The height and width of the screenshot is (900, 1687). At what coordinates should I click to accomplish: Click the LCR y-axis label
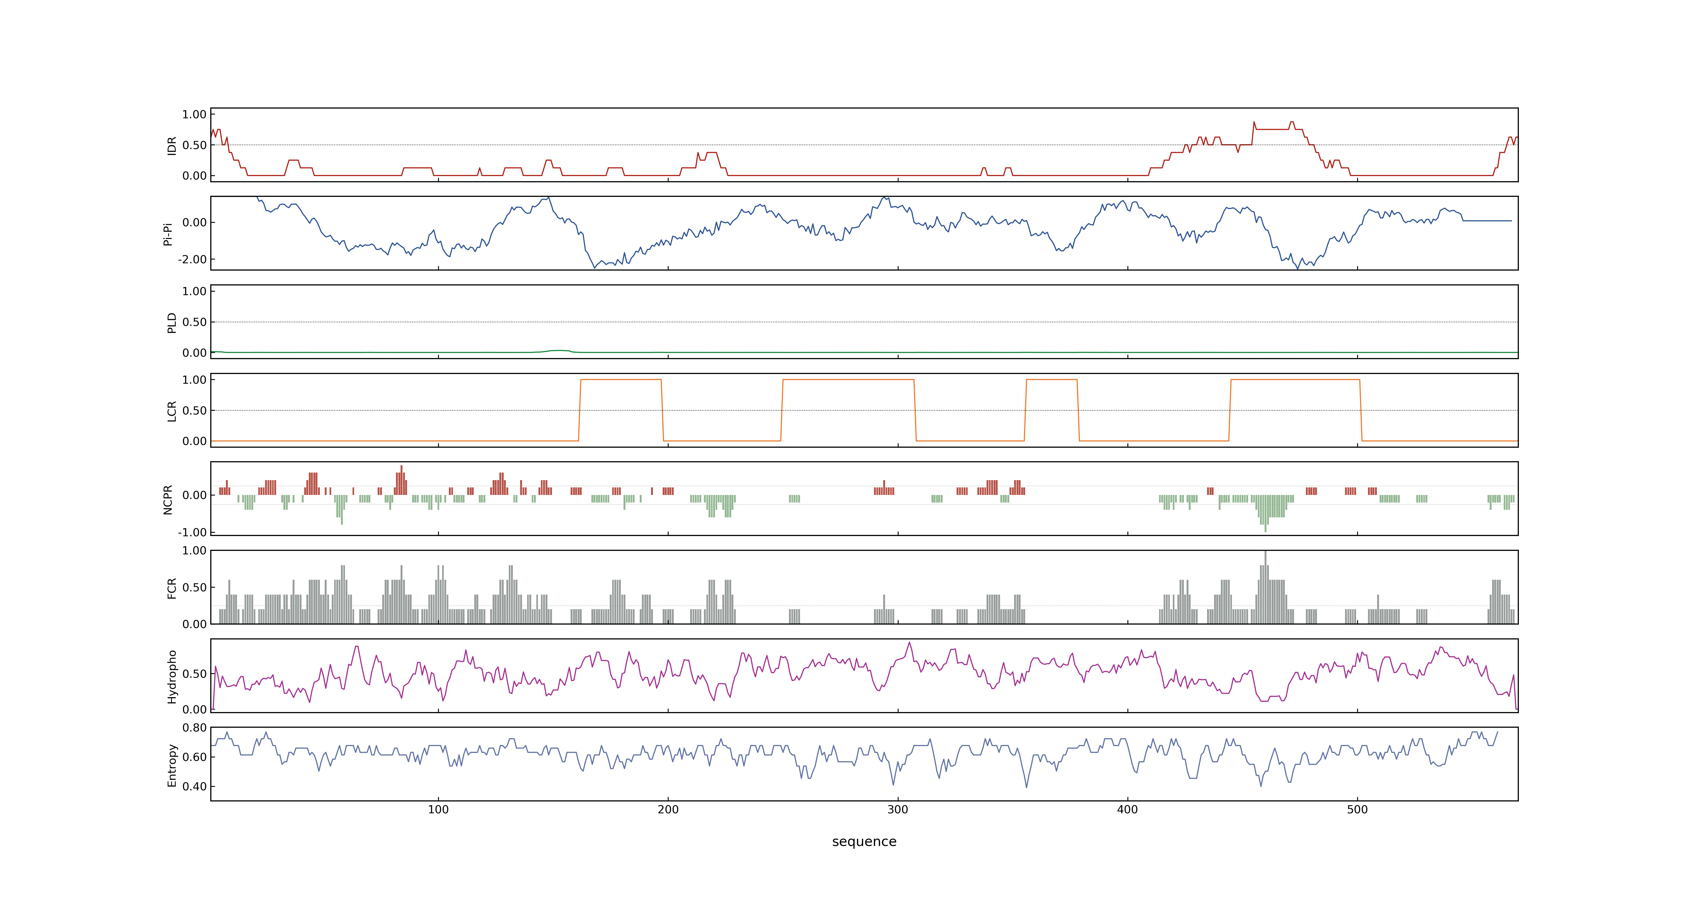point(172,411)
